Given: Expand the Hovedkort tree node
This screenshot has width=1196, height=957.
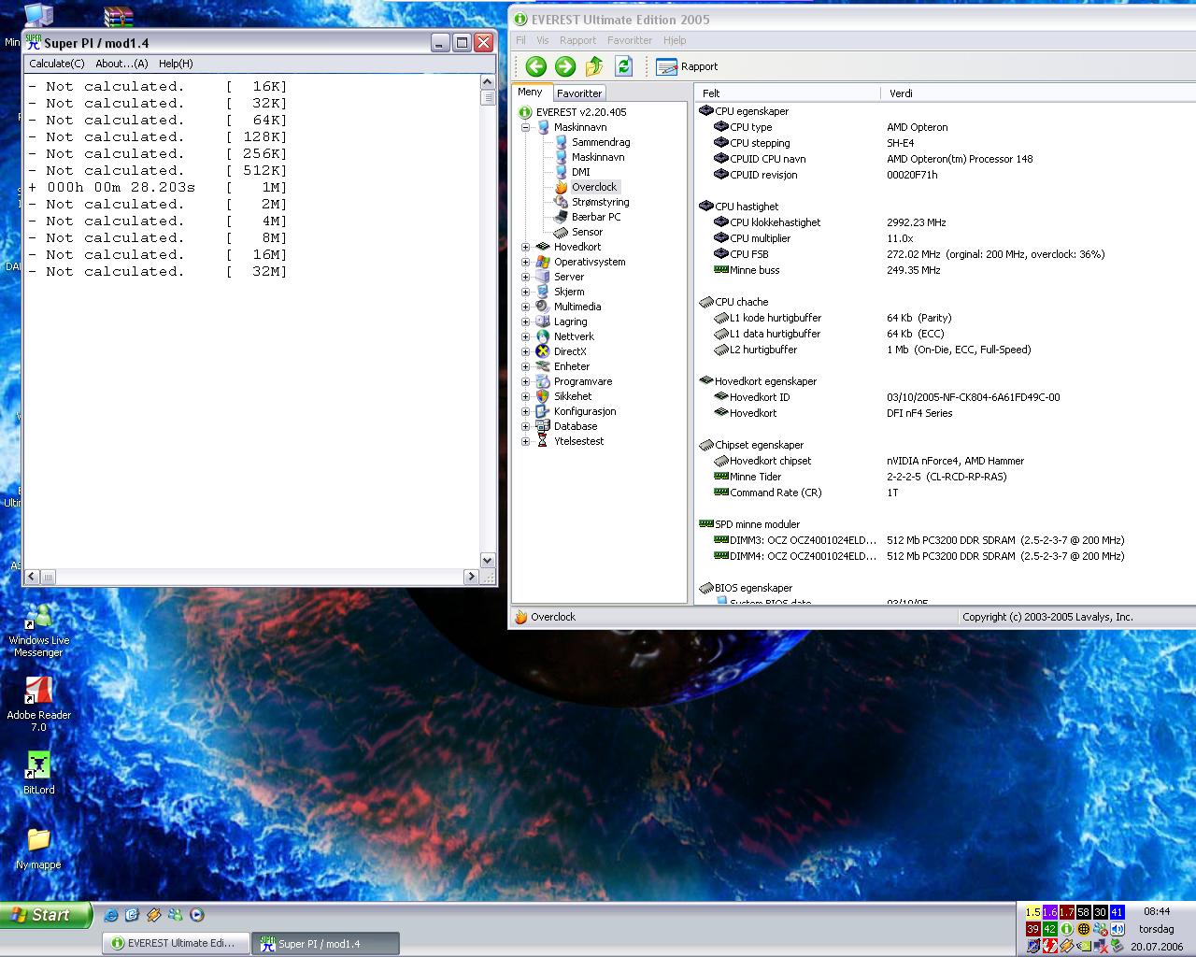Looking at the screenshot, I should [x=525, y=247].
